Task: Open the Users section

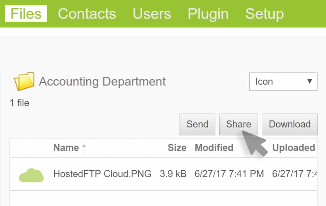Action: (152, 14)
